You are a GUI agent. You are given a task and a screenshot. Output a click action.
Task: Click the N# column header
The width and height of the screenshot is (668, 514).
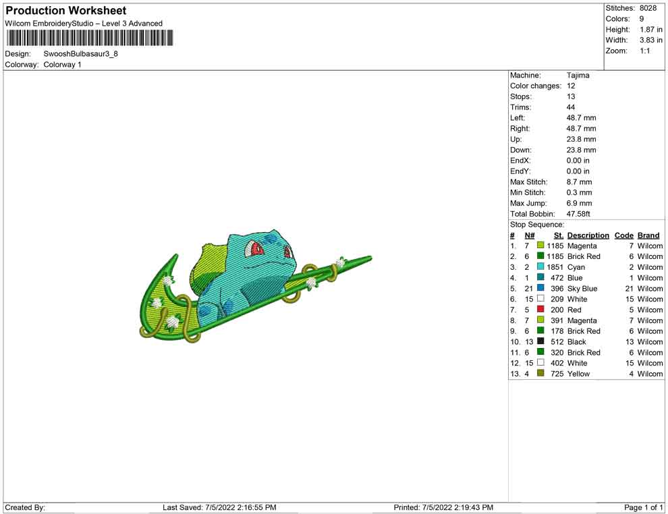coord(530,235)
